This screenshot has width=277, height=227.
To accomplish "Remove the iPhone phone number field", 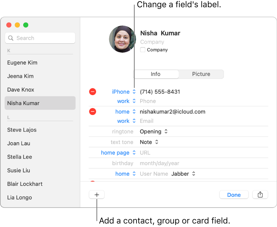I will (x=93, y=92).
